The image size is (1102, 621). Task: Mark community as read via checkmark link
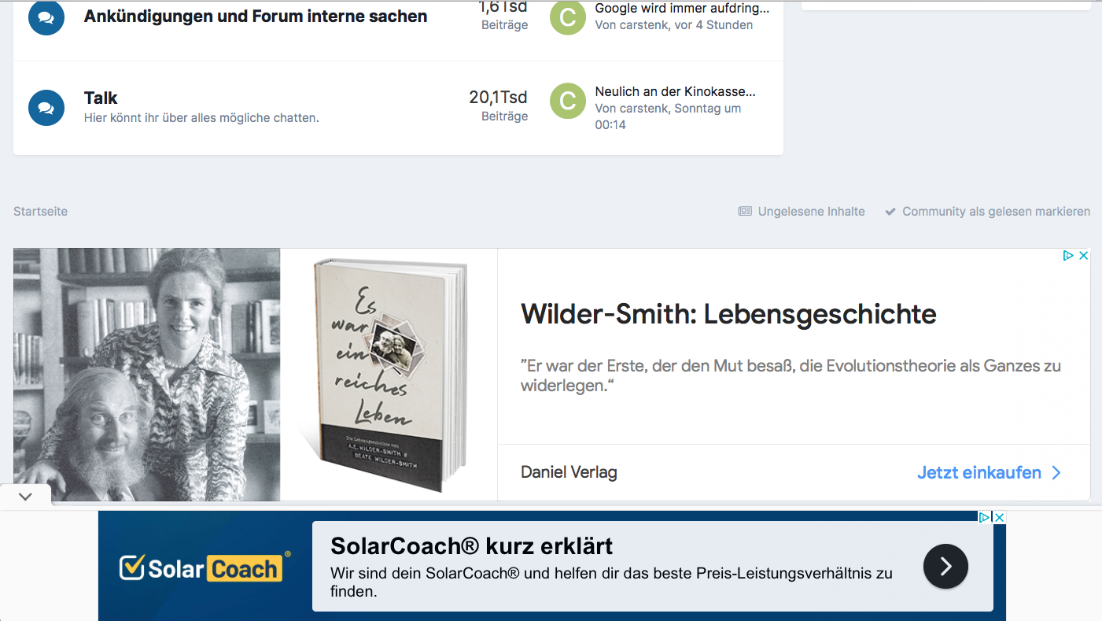988,212
